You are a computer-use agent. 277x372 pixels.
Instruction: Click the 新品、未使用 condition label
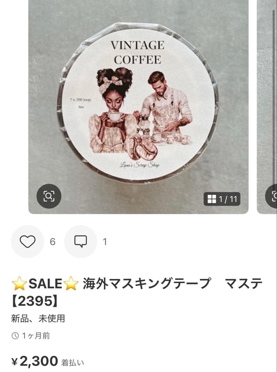tap(38, 318)
